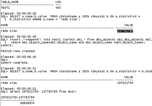Click the TEST1 table name
Image resolution: width=152 pixels, height=106 pixels.
click(x=5, y=8)
